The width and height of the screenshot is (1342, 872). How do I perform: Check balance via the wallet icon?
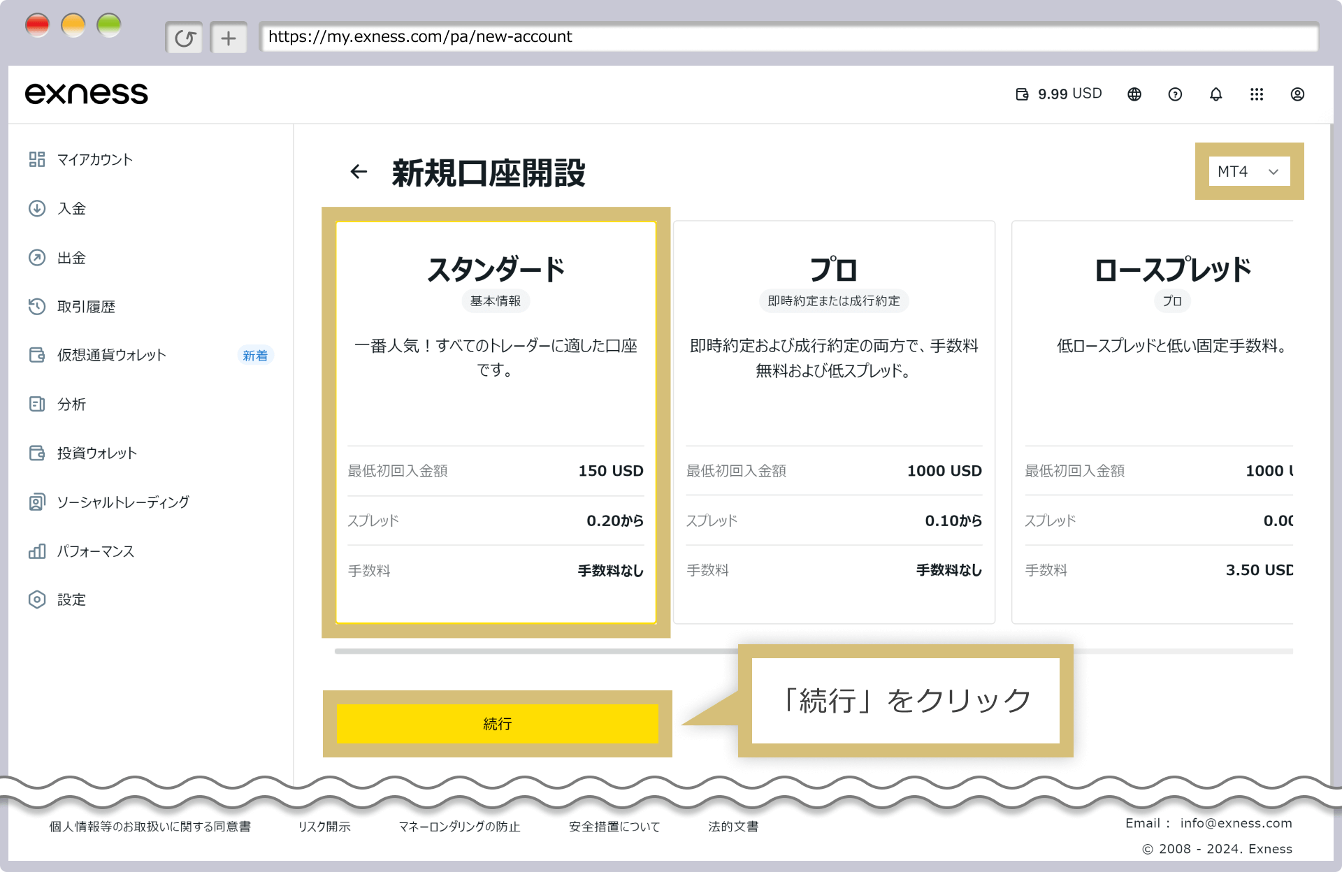(x=1023, y=94)
